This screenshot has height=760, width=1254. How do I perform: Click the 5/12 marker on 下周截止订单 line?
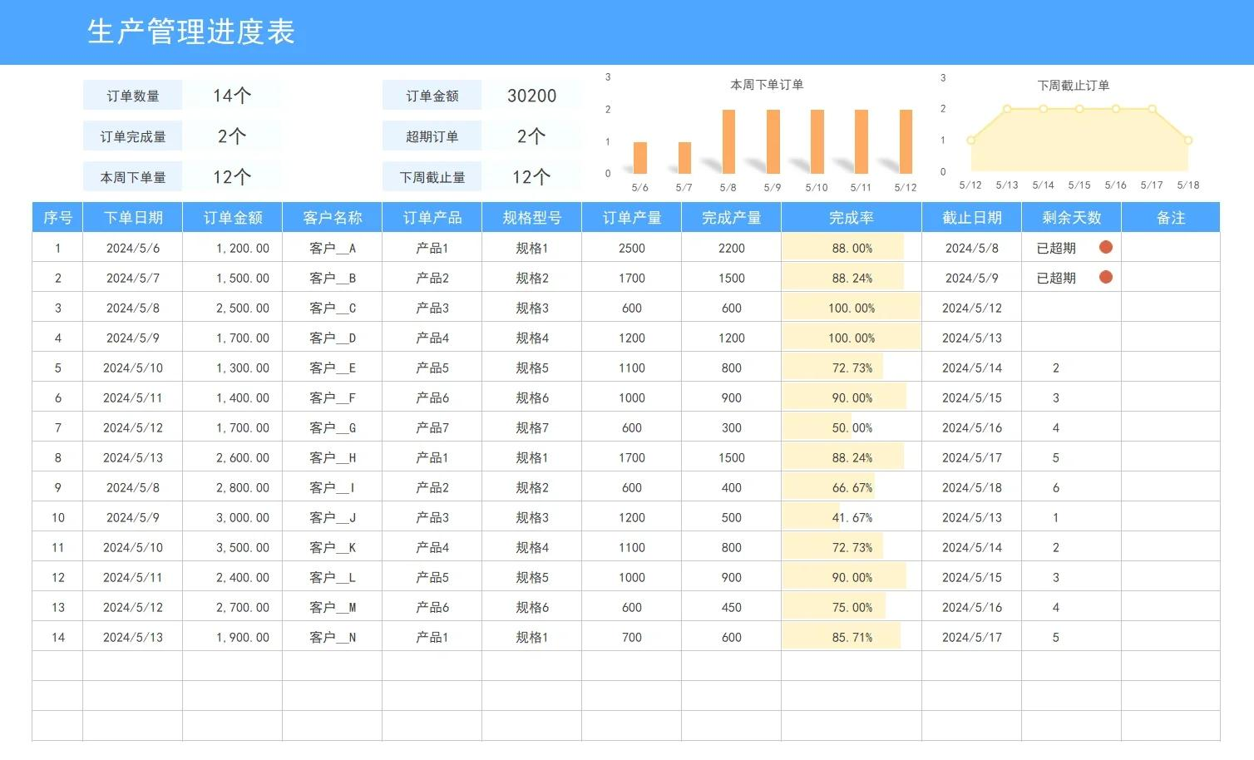point(970,141)
